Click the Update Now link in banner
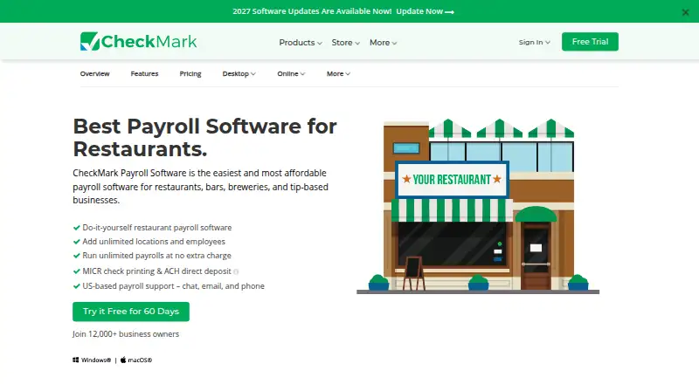This screenshot has width=699, height=384. coord(425,11)
